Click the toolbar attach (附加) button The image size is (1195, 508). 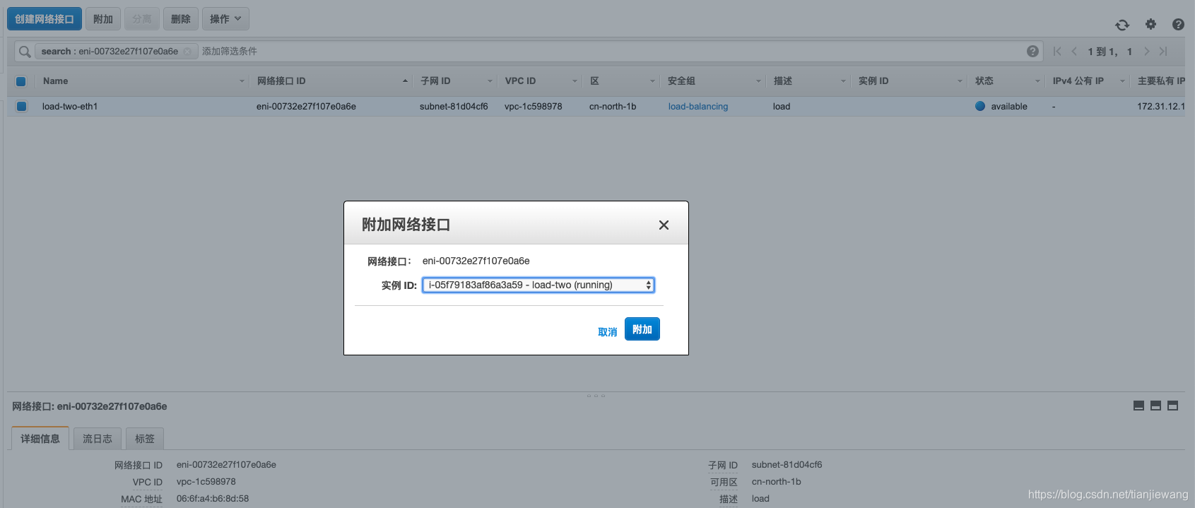(x=103, y=19)
